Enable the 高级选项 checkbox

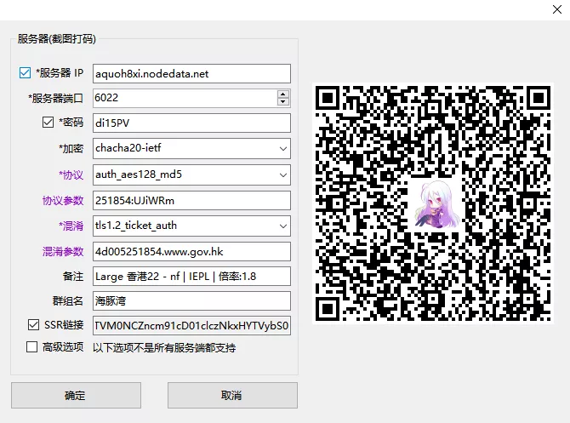tap(31, 346)
